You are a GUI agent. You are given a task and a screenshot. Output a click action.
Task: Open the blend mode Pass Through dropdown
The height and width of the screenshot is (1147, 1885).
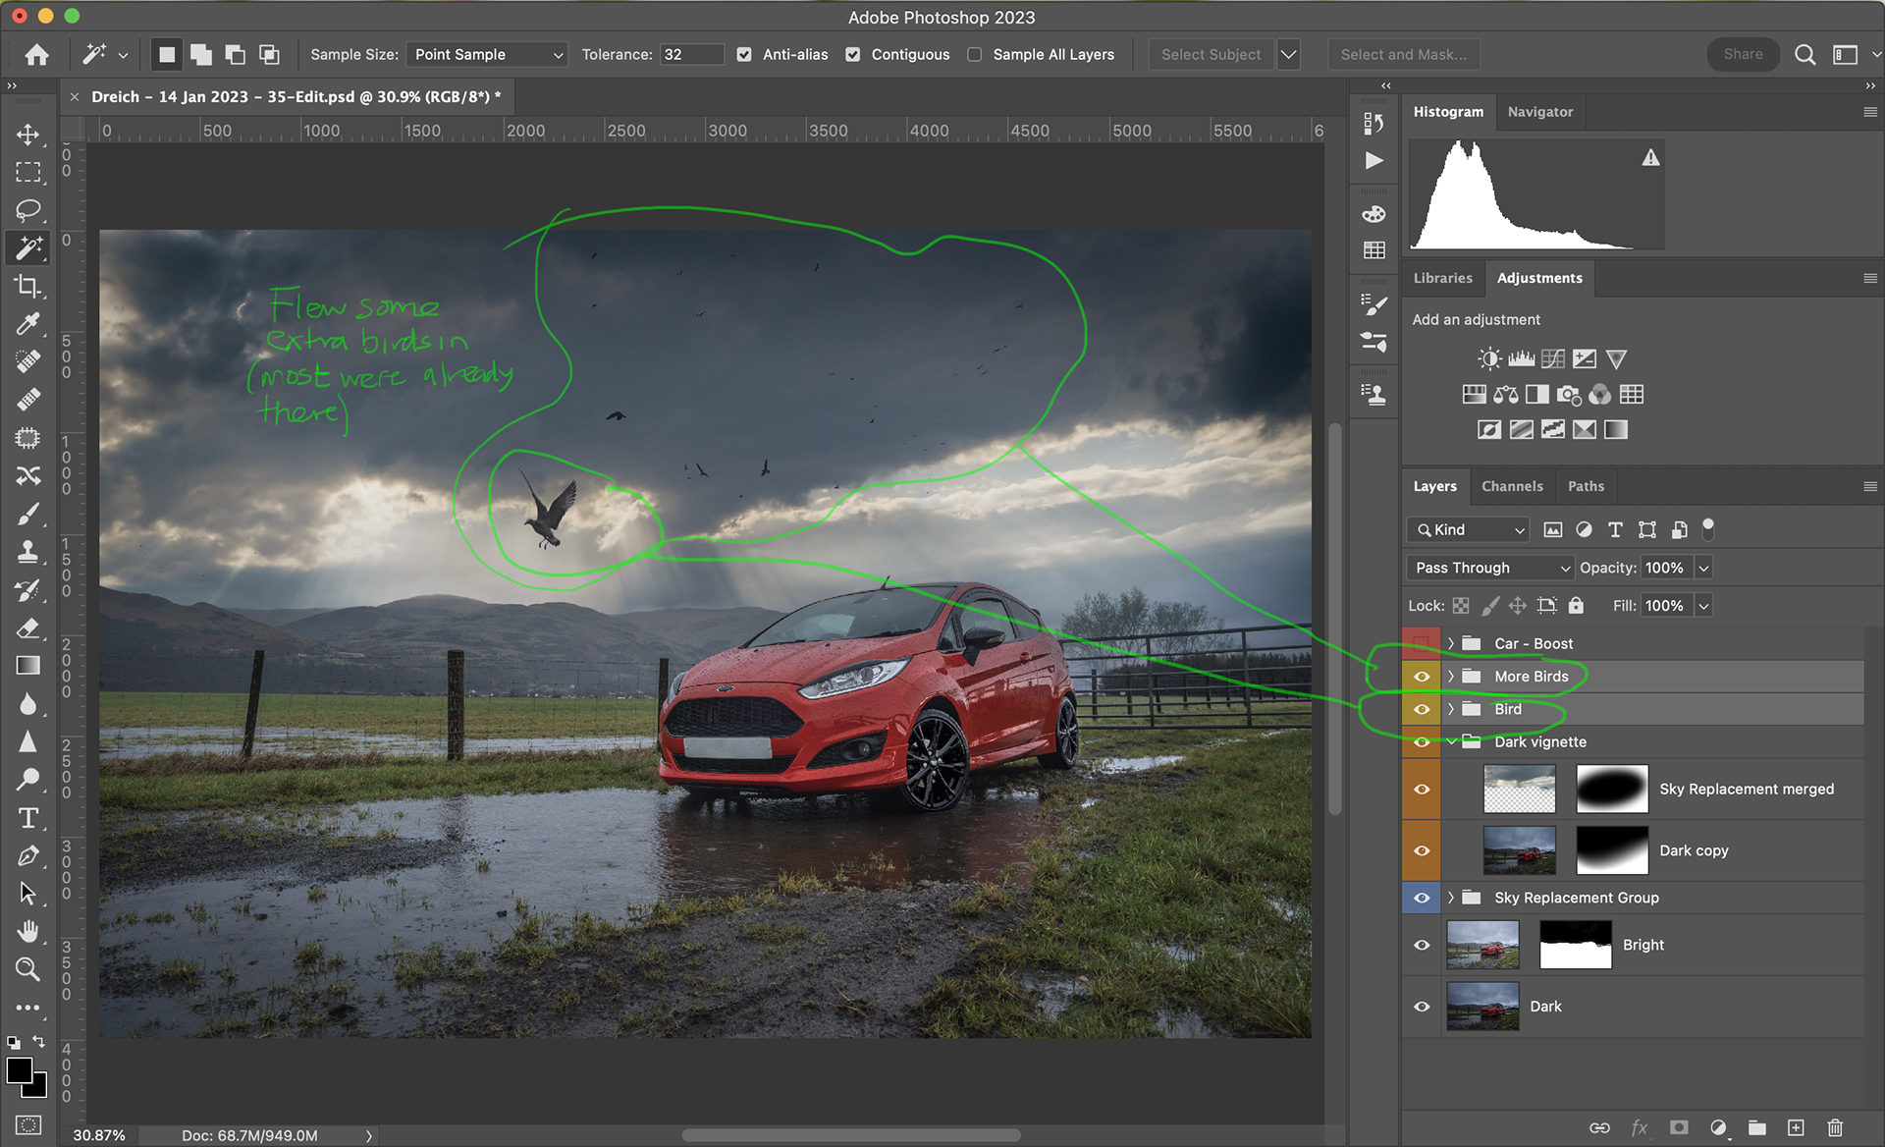(x=1489, y=568)
